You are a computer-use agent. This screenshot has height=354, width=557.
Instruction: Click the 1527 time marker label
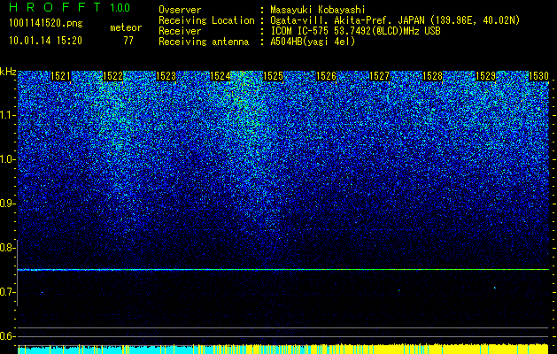coord(379,76)
